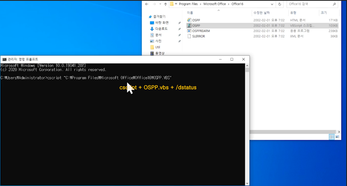
Task: Sort files by the 크기 column header
Action: [x=324, y=13]
